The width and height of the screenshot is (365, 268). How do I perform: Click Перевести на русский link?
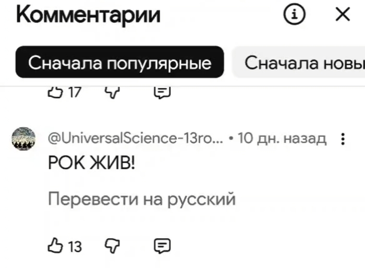[x=142, y=199]
